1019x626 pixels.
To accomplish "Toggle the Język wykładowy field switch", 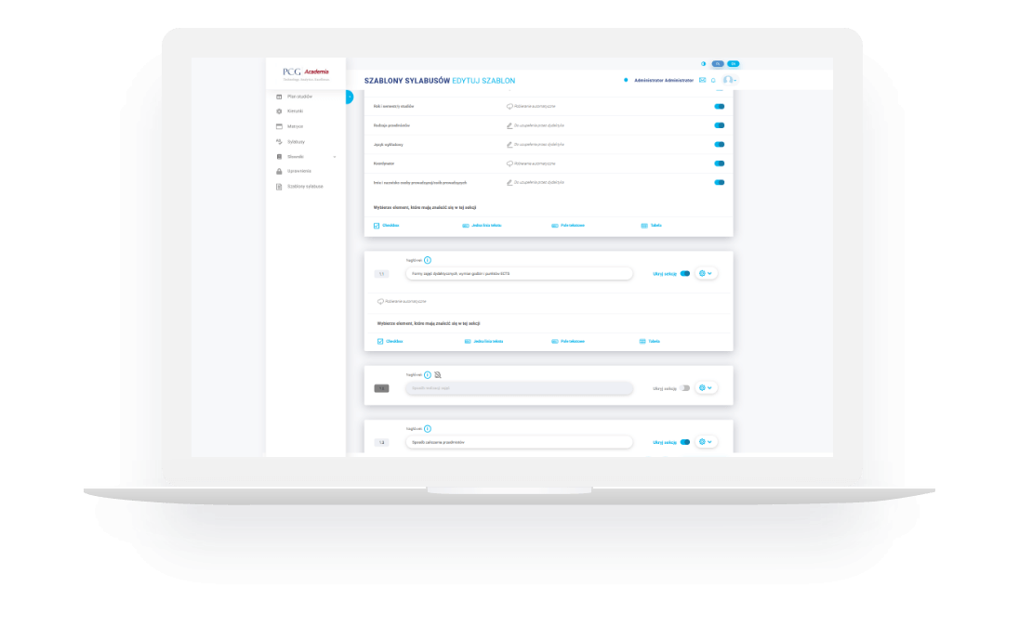I will click(719, 144).
